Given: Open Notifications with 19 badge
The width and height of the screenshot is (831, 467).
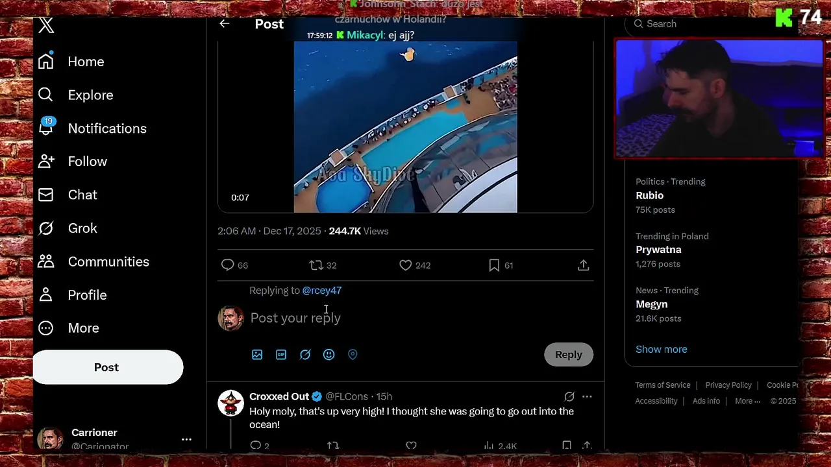Looking at the screenshot, I should point(92,128).
